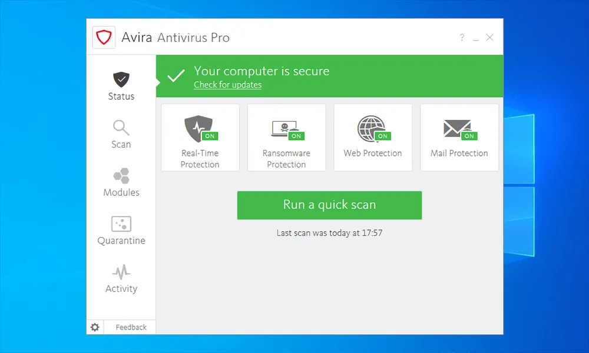Screen dimensions: 589x353
Task: Toggle Mail Protection
Action: tap(468, 135)
